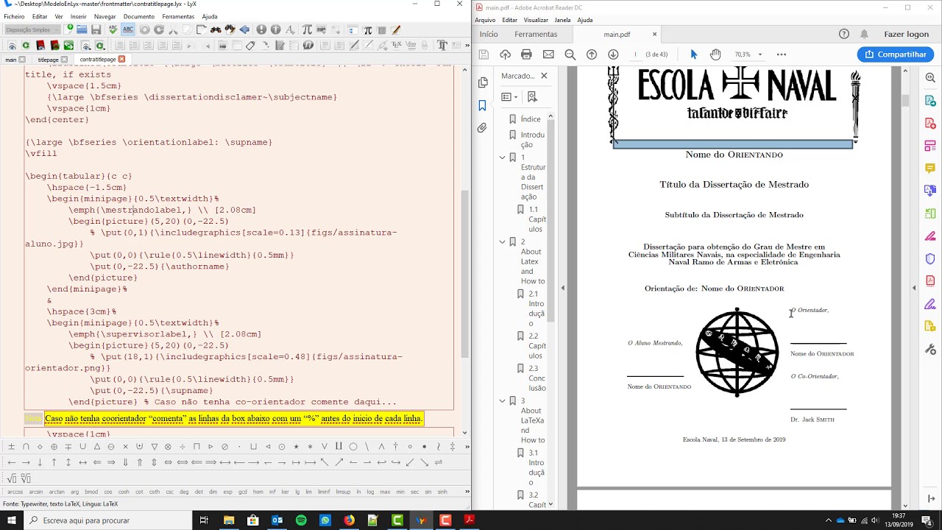Collapse bookmark 1 Estrutura da Dissertação
The height and width of the screenshot is (530, 942).
point(503,158)
